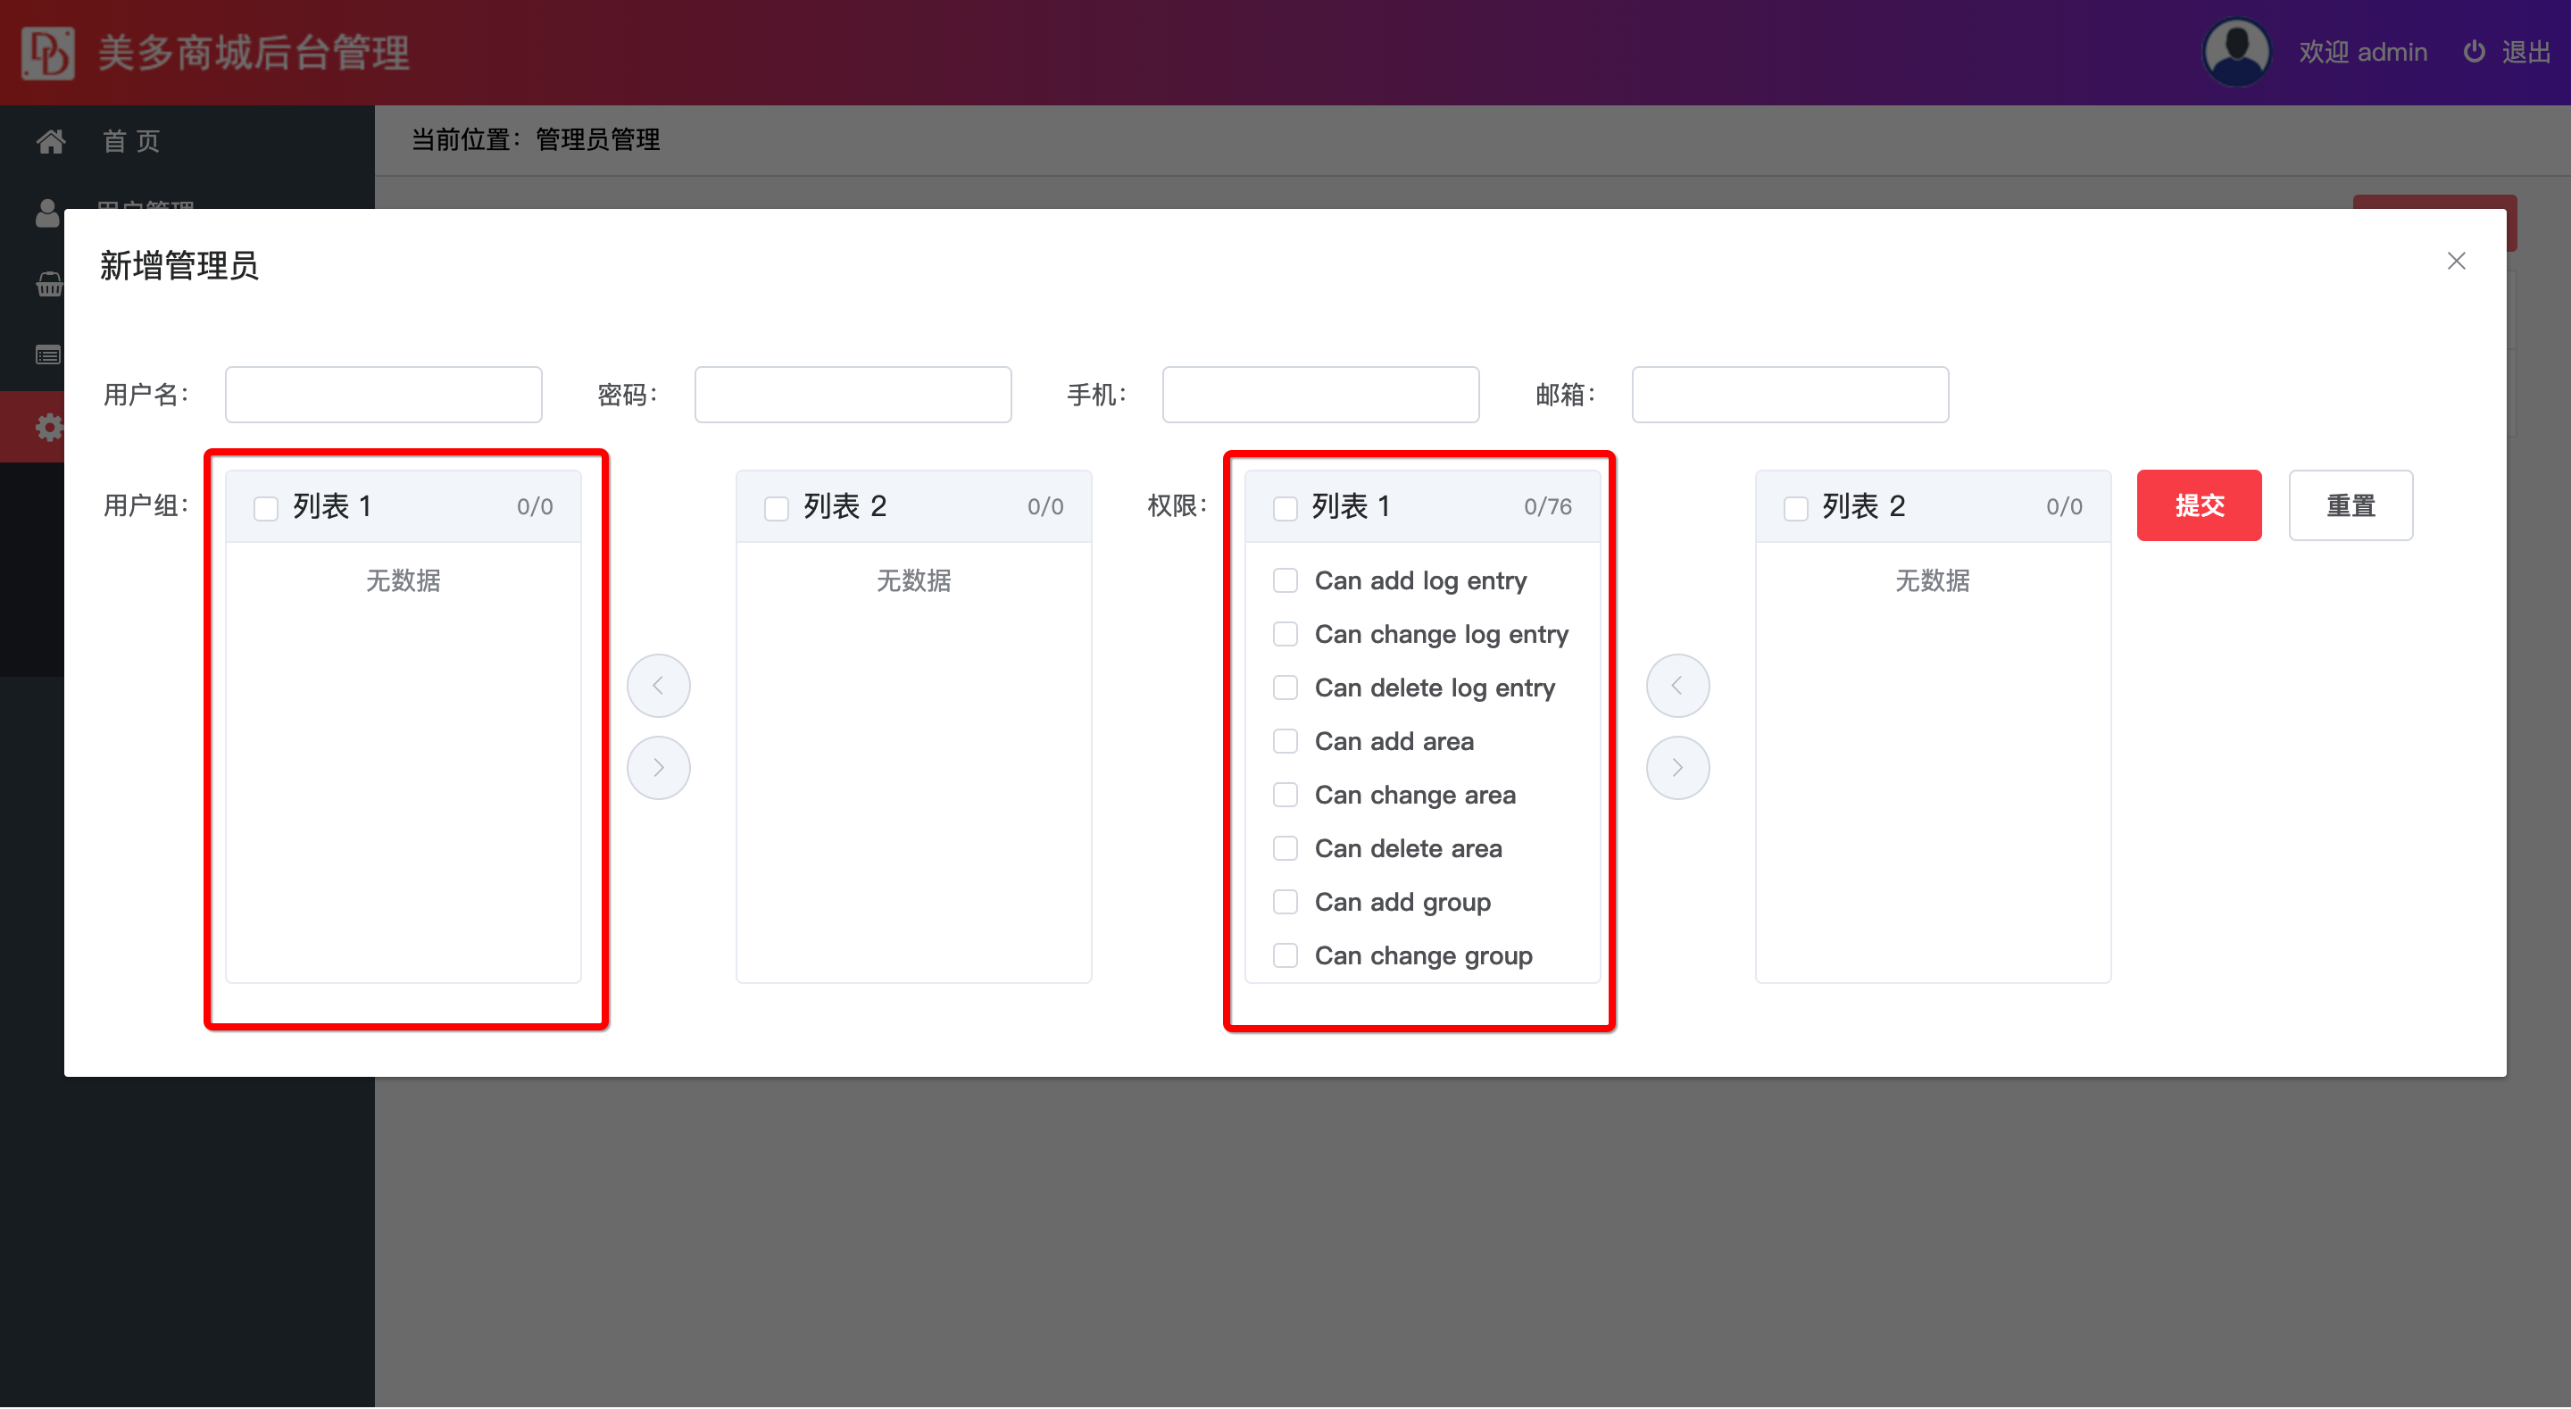Click user-group transfer right arrow button
The image size is (2571, 1409).
click(658, 767)
